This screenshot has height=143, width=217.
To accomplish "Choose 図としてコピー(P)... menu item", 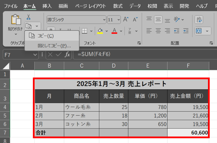I will pos(52,46).
